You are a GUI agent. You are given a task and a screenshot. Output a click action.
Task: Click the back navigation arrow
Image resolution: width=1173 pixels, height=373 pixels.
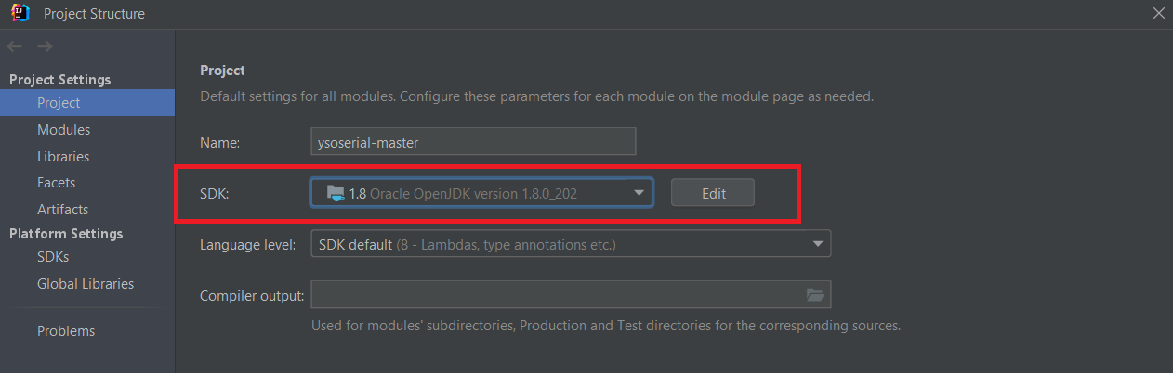[x=14, y=47]
